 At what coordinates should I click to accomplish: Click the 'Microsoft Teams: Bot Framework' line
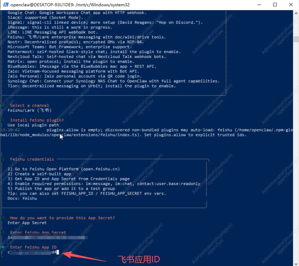pos(69,47)
